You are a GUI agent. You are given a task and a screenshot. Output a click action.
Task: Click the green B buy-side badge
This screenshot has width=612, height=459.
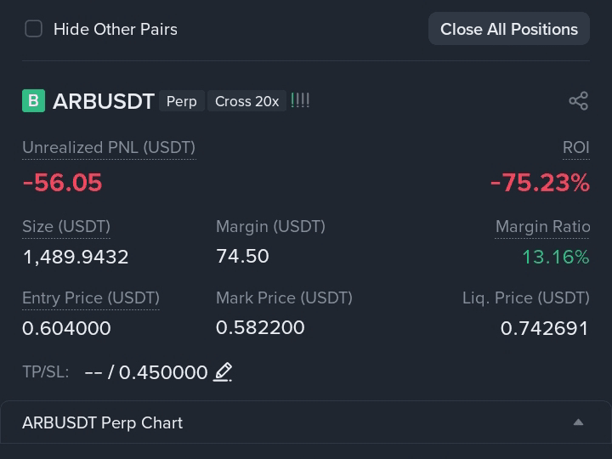pos(33,101)
